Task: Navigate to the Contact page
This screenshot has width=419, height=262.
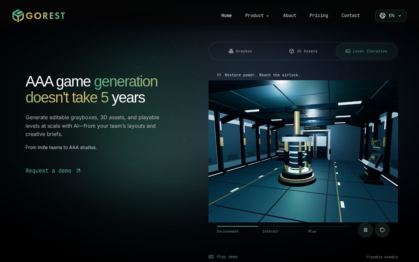Action: pyautogui.click(x=351, y=15)
